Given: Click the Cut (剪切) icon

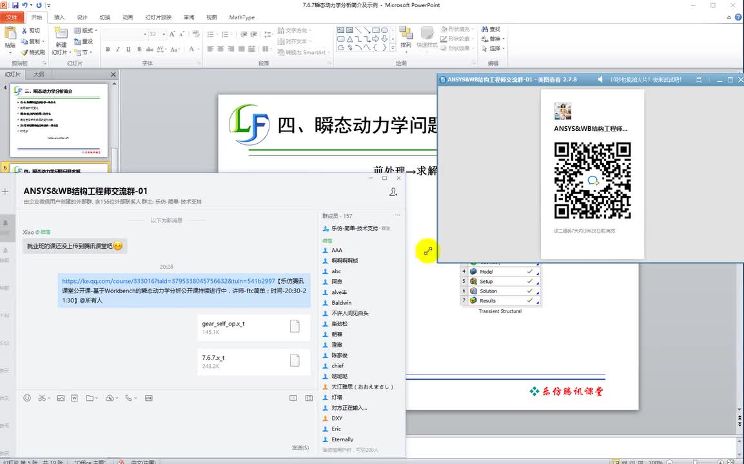Looking at the screenshot, I should point(24,30).
